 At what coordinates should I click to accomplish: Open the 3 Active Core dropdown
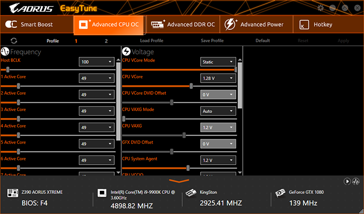[97, 111]
